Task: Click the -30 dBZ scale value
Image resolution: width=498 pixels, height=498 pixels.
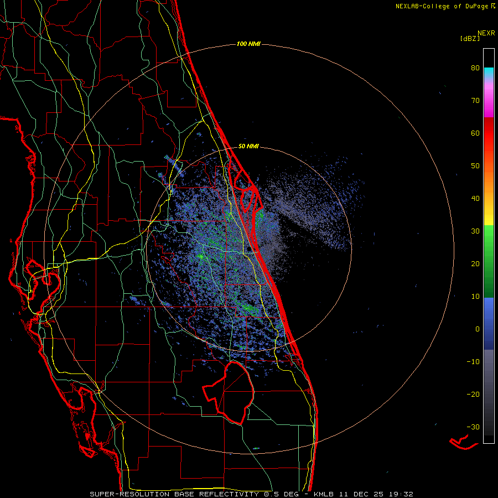Action: pyautogui.click(x=473, y=427)
